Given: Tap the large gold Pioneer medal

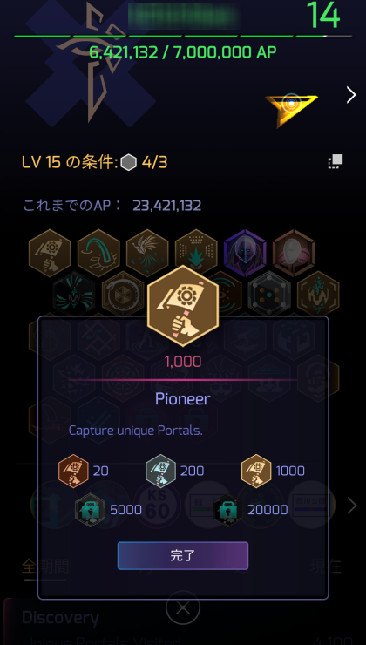Looking at the screenshot, I should point(183,306).
